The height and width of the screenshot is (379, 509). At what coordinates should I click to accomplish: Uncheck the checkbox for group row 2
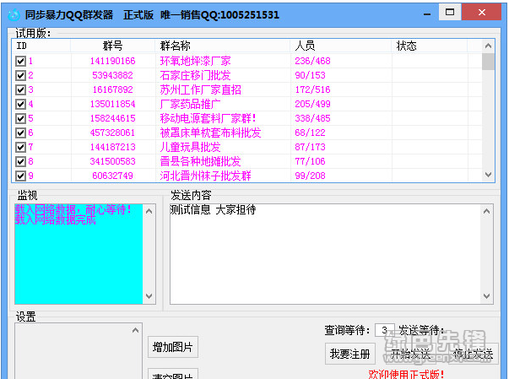(x=20, y=75)
